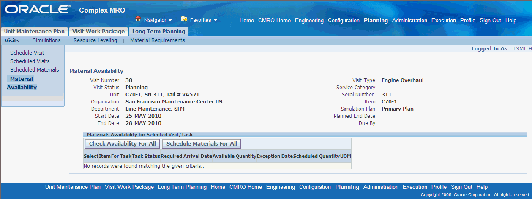Click organization San Francisco Maintenance Center US
The image size is (532, 199).
pyautogui.click(x=174, y=102)
